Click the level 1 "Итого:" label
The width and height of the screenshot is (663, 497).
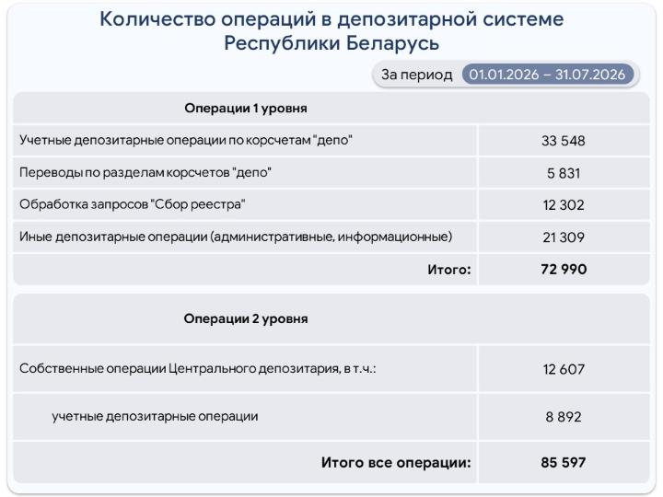click(449, 269)
